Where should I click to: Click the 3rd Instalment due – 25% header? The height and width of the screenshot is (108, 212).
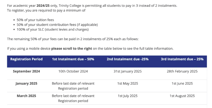182,59
